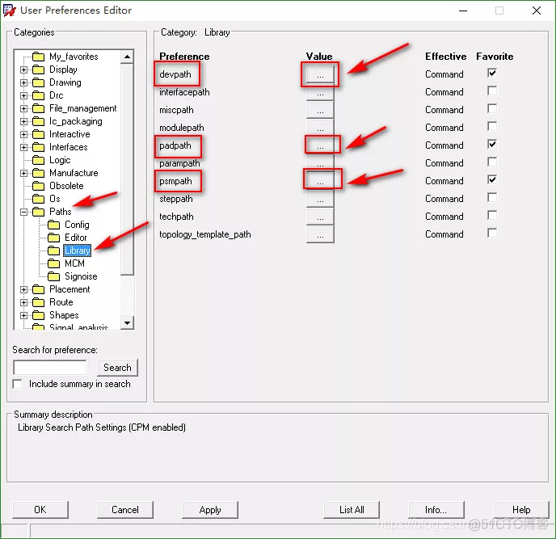Open the Info... button
The width and height of the screenshot is (556, 539).
pyautogui.click(x=436, y=510)
